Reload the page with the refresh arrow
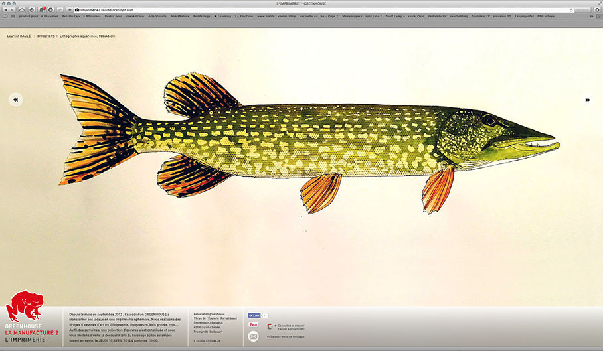This screenshot has height=351, width=603. coord(571,10)
